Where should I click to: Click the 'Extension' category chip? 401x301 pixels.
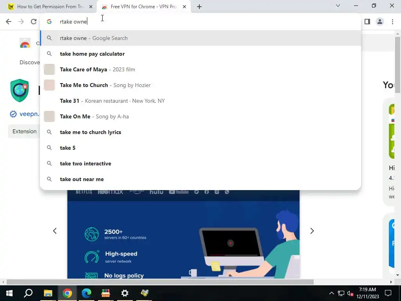click(24, 131)
